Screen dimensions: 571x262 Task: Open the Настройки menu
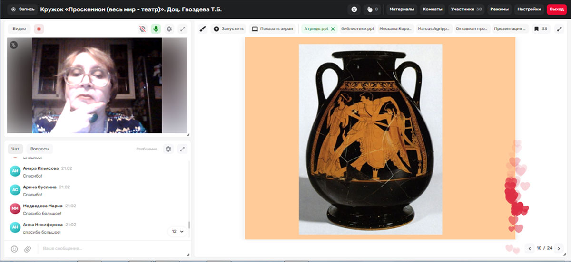click(x=529, y=9)
